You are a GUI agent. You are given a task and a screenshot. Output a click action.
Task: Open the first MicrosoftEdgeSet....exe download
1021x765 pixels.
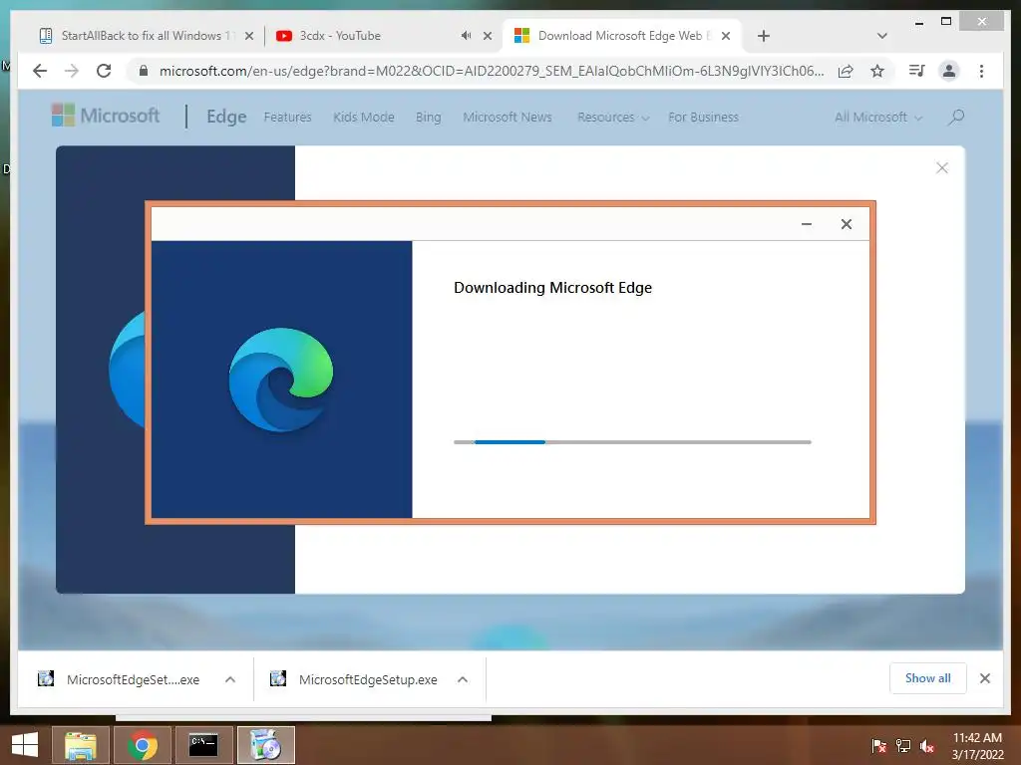133,679
